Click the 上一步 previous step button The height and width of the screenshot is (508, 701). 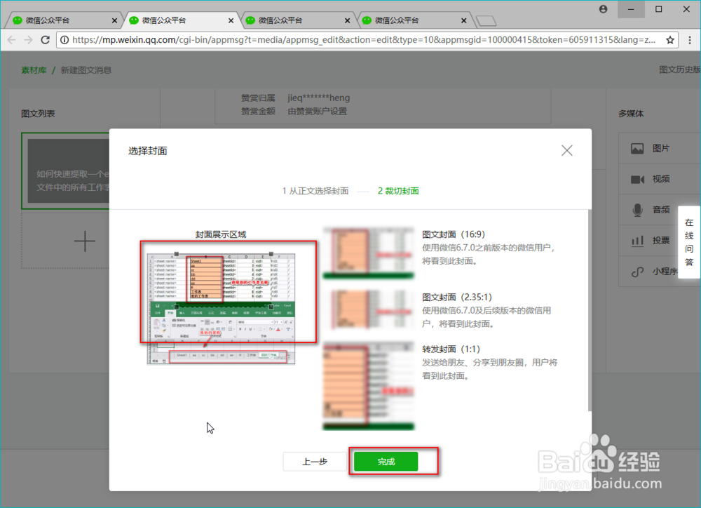click(x=314, y=461)
